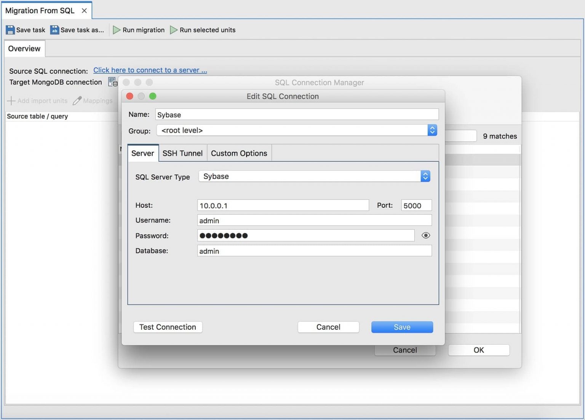Viewport: 585px width, 420px height.
Task: Cancel the Edit SQL Connection dialog
Action: [328, 327]
